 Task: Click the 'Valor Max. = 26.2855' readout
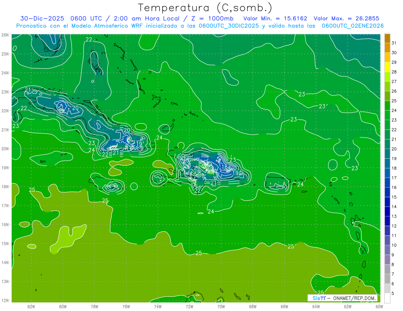347,18
